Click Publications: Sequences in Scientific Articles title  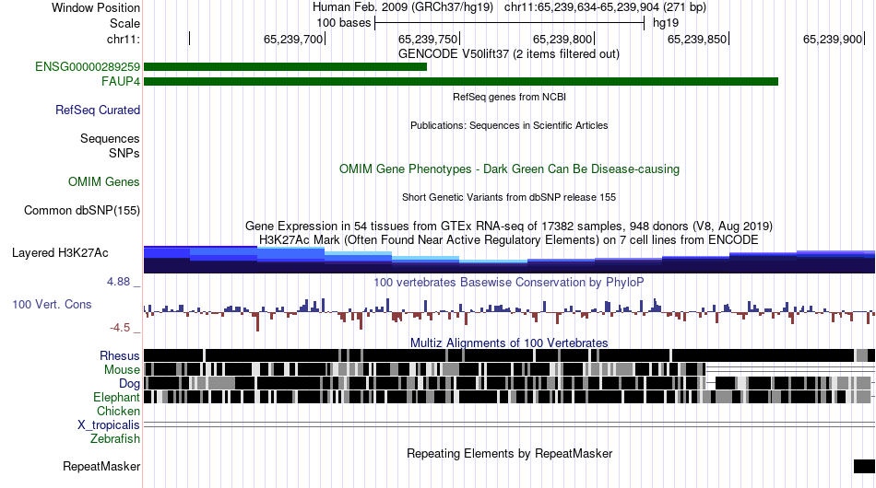coord(509,125)
